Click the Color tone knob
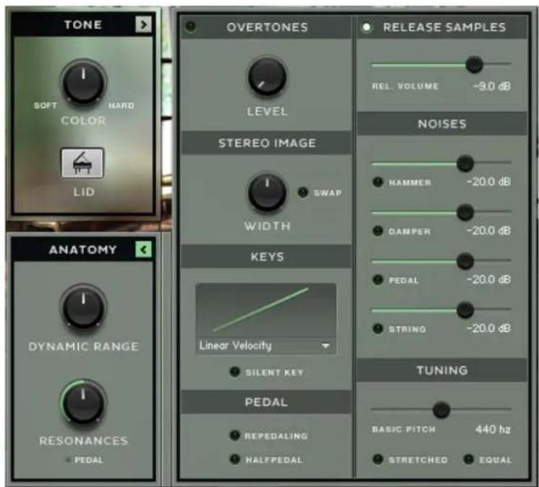The width and height of the screenshot is (539, 487). [x=83, y=82]
